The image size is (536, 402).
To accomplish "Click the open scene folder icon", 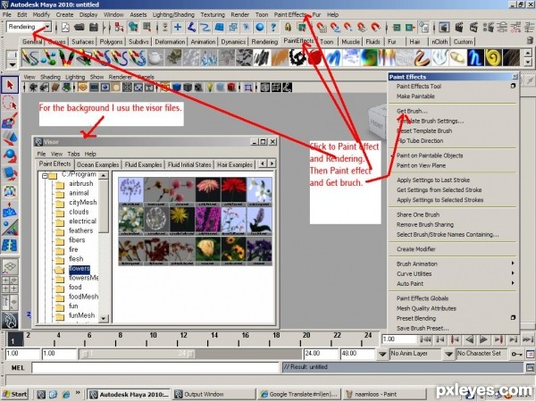I will [79, 27].
